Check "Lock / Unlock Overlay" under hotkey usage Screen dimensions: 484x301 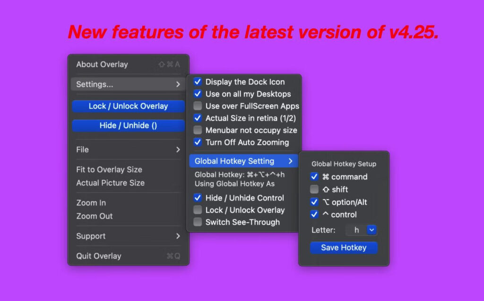[x=198, y=210]
